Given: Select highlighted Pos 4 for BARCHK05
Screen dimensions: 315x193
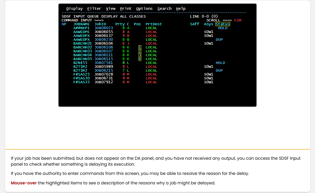Looking at the screenshot, I should click(x=140, y=59).
